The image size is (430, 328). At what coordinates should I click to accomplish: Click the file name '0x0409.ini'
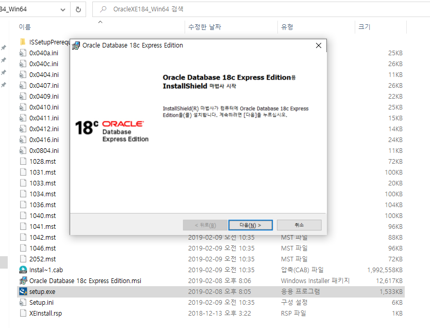coord(44,97)
